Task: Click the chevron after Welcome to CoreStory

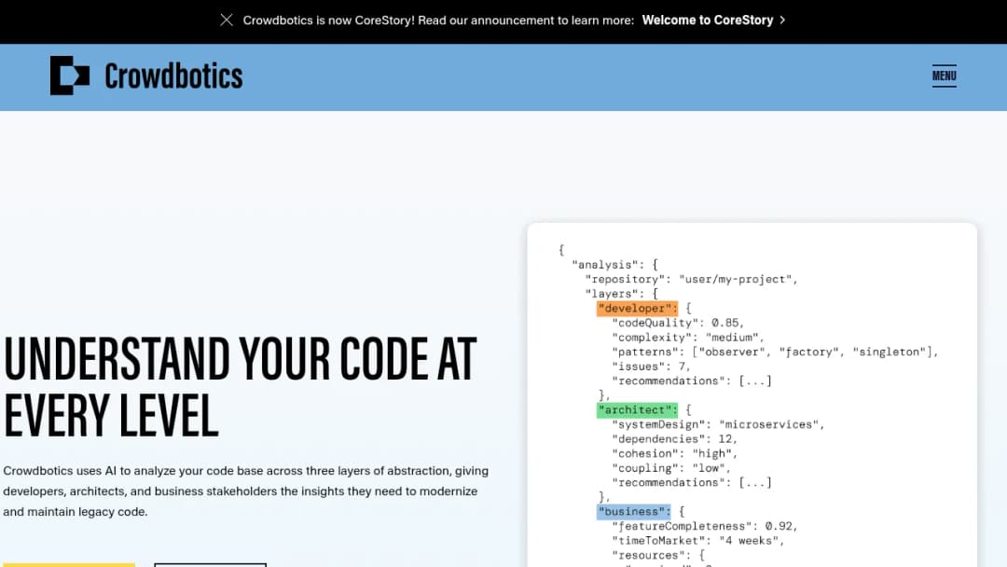Action: (x=782, y=20)
